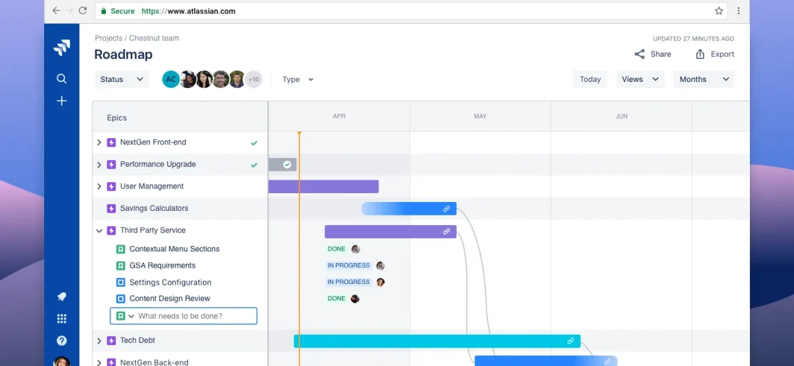Click the MAY month column header
794x366 pixels.
[480, 117]
